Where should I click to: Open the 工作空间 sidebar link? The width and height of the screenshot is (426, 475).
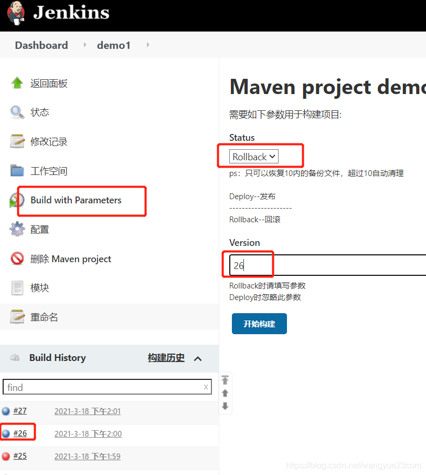[x=49, y=171]
